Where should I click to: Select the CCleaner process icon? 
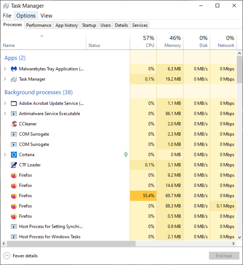point(14,124)
